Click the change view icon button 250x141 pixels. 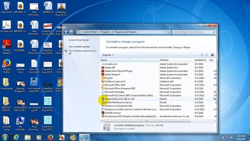pyautogui.click(x=202, y=55)
